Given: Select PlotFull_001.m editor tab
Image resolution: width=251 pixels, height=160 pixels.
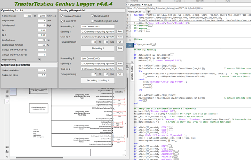Looking at the screenshot, I should [134, 12].
